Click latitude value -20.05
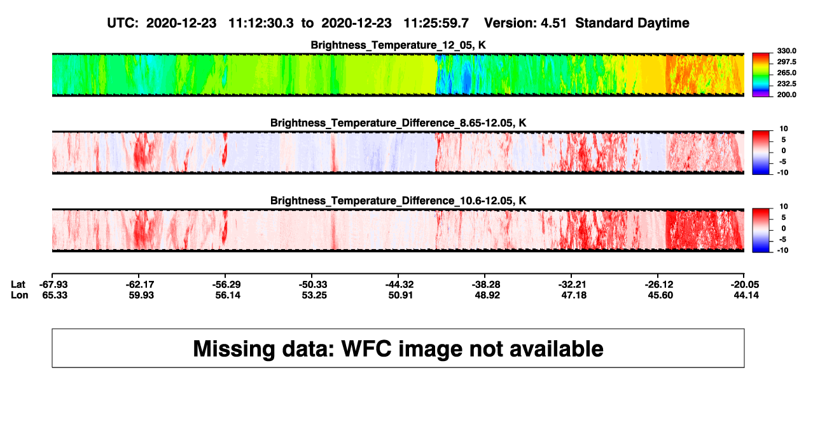Viewport: 827px width, 424px height. coord(744,284)
